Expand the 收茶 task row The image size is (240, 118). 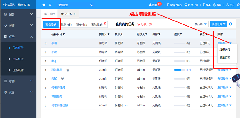(x=45, y=61)
